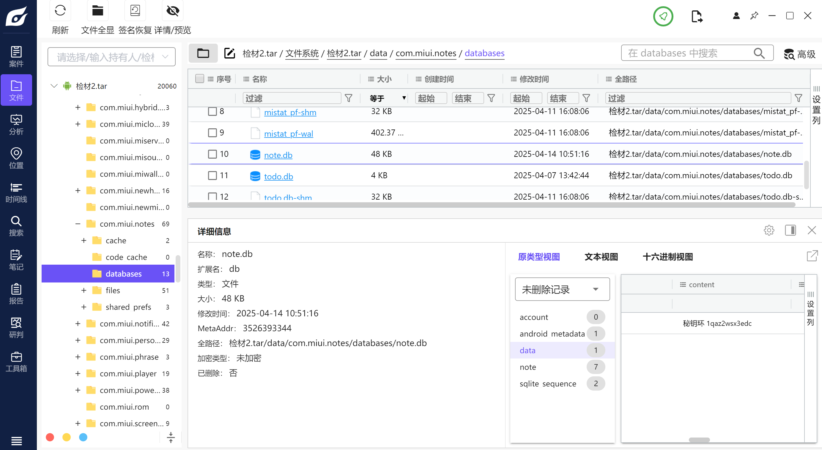Image resolution: width=822 pixels, height=450 pixels.
Task: Open the 持有人/检材 selector dropdown
Action: pyautogui.click(x=111, y=57)
